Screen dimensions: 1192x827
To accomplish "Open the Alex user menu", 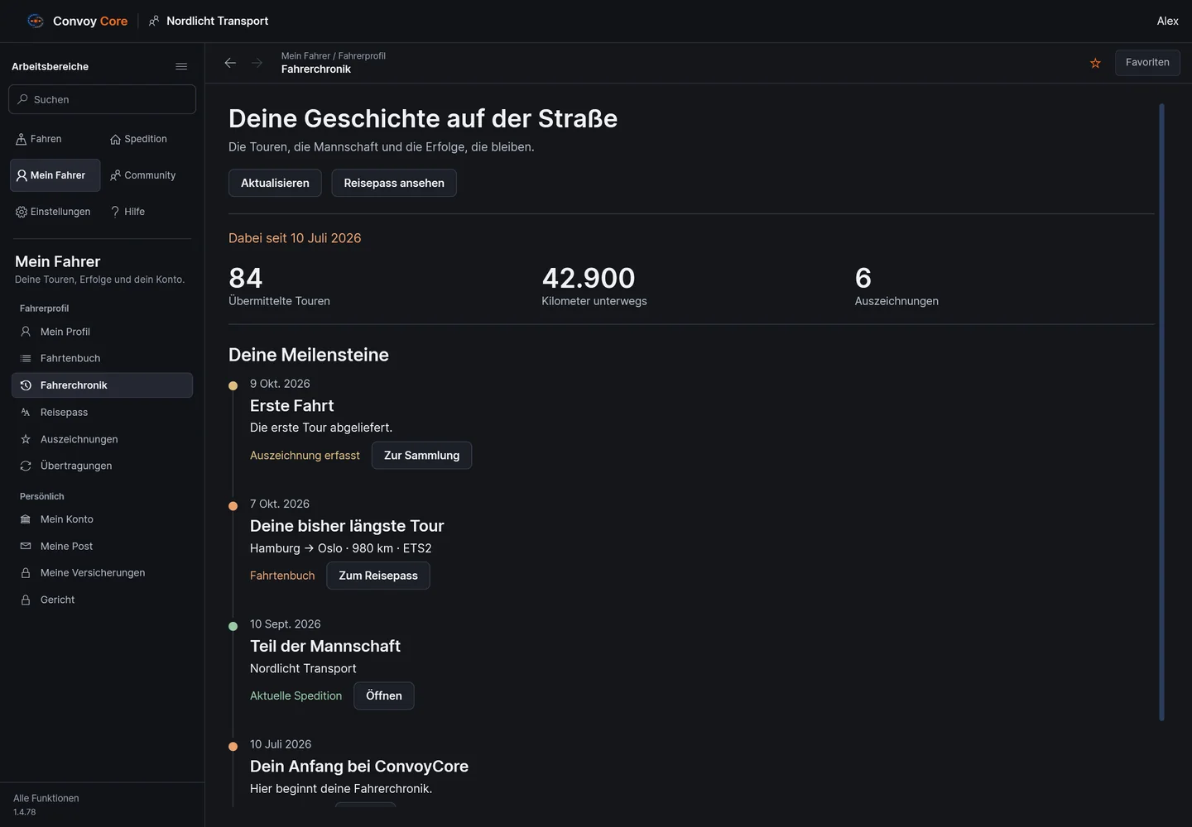I will (1167, 21).
